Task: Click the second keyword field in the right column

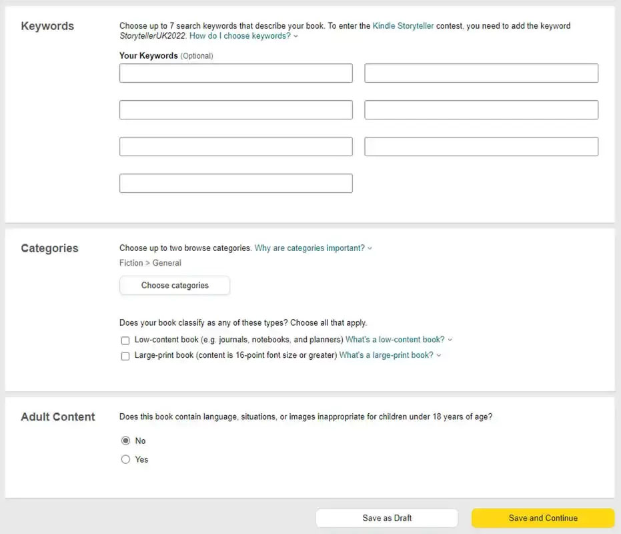Action: click(481, 73)
